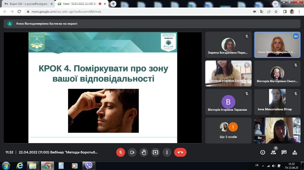This screenshot has width=304, height=170.
Task: Click Зоряна Богданівна participant tile
Action: pyautogui.click(x=228, y=45)
